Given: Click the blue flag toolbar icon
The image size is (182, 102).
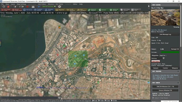Looking at the screenshot, I should click(39, 7).
